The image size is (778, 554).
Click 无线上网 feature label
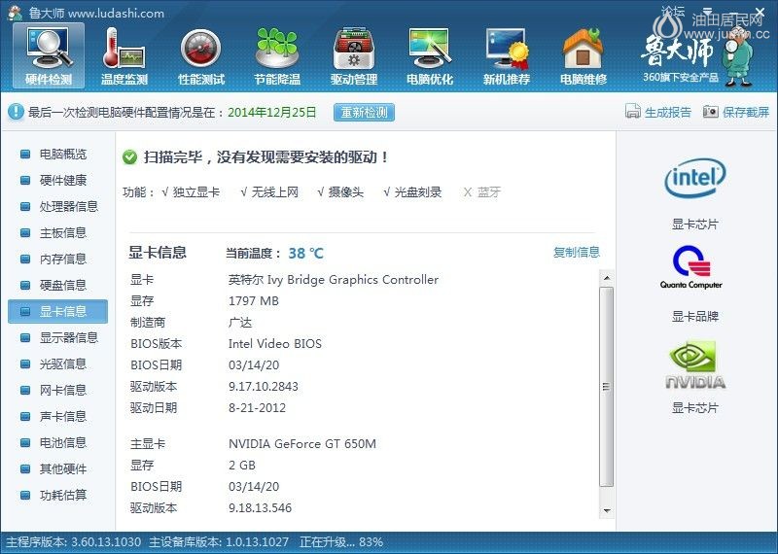[x=274, y=192]
